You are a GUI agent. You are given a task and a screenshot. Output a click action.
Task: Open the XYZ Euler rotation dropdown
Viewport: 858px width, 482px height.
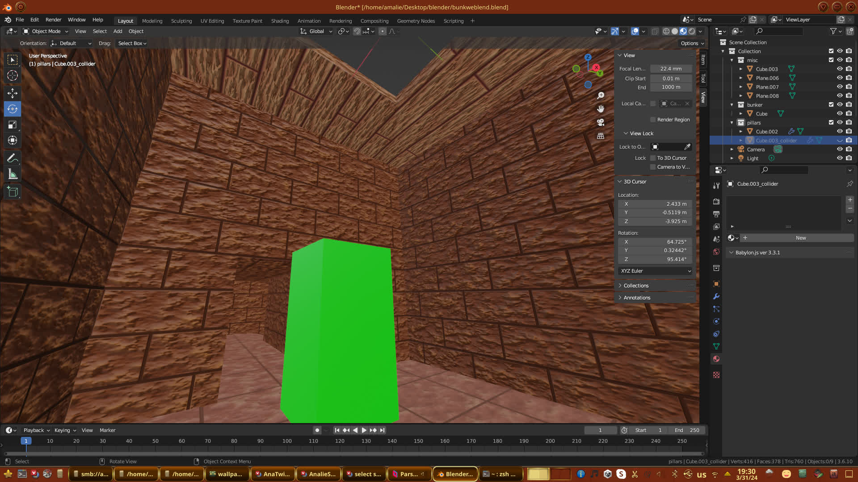(x=656, y=271)
